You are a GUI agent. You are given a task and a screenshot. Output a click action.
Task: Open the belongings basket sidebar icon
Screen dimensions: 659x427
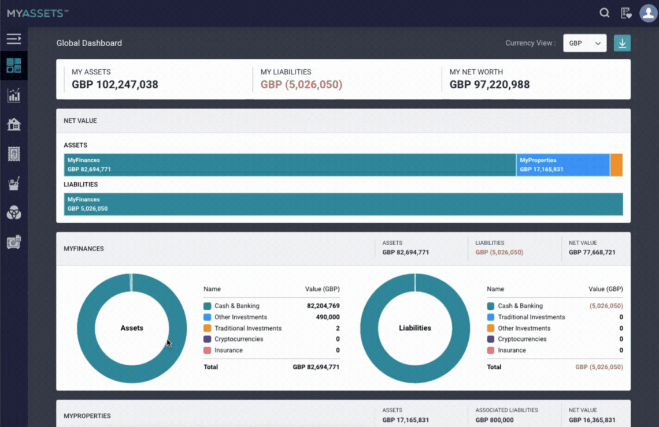click(13, 183)
